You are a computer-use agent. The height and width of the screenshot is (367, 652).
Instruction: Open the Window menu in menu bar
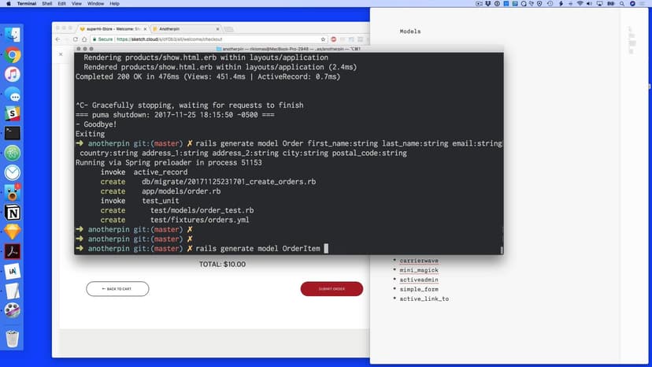(x=94, y=4)
